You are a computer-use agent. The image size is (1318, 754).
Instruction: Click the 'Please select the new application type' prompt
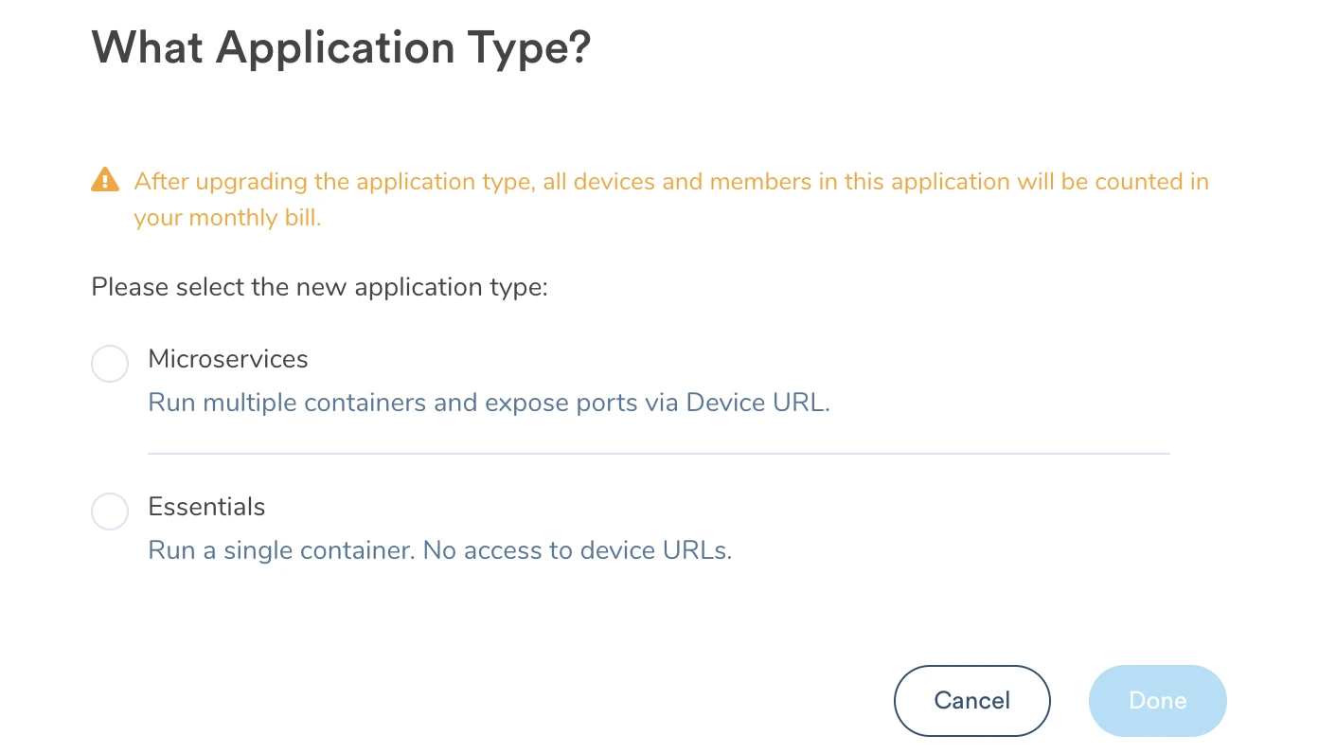click(x=320, y=287)
